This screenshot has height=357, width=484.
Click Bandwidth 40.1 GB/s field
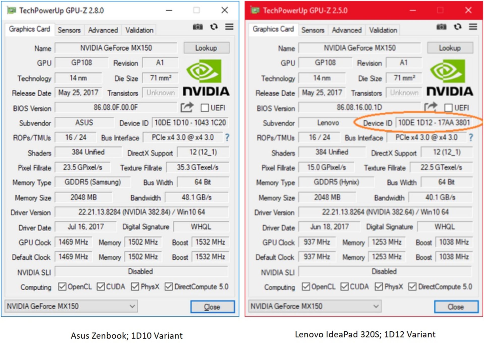pos(440,197)
